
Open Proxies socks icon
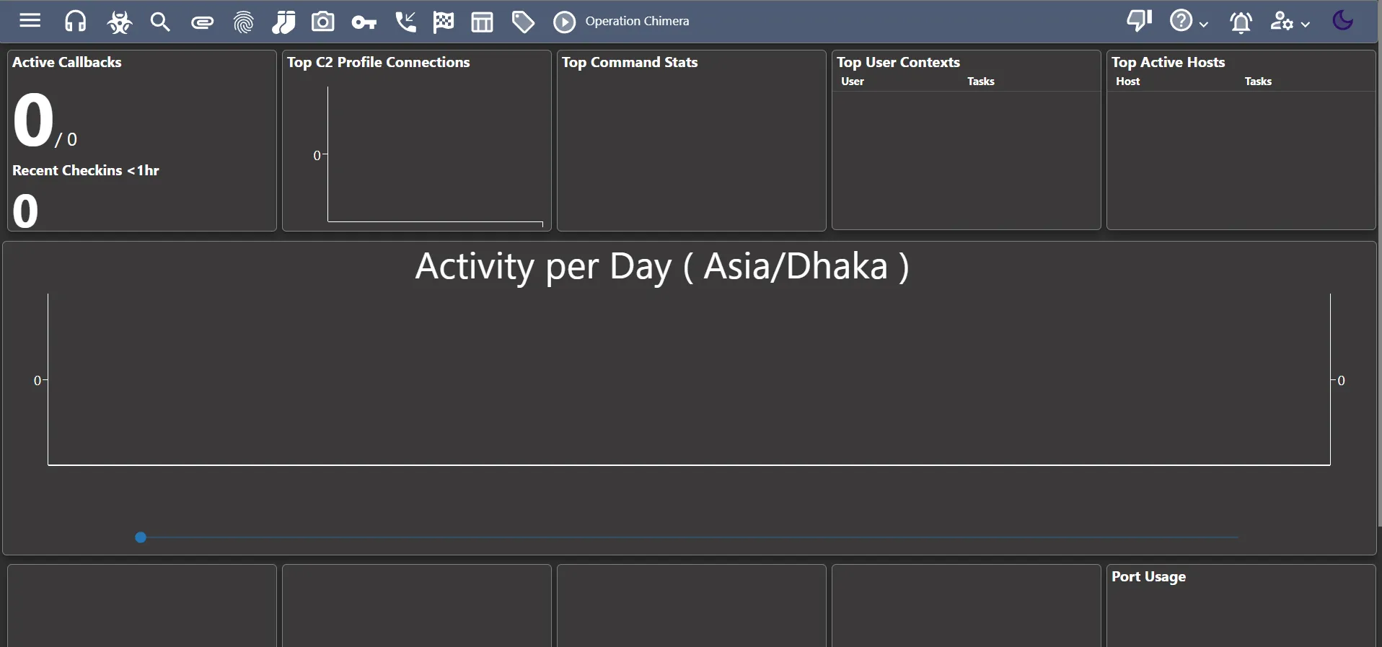click(283, 22)
